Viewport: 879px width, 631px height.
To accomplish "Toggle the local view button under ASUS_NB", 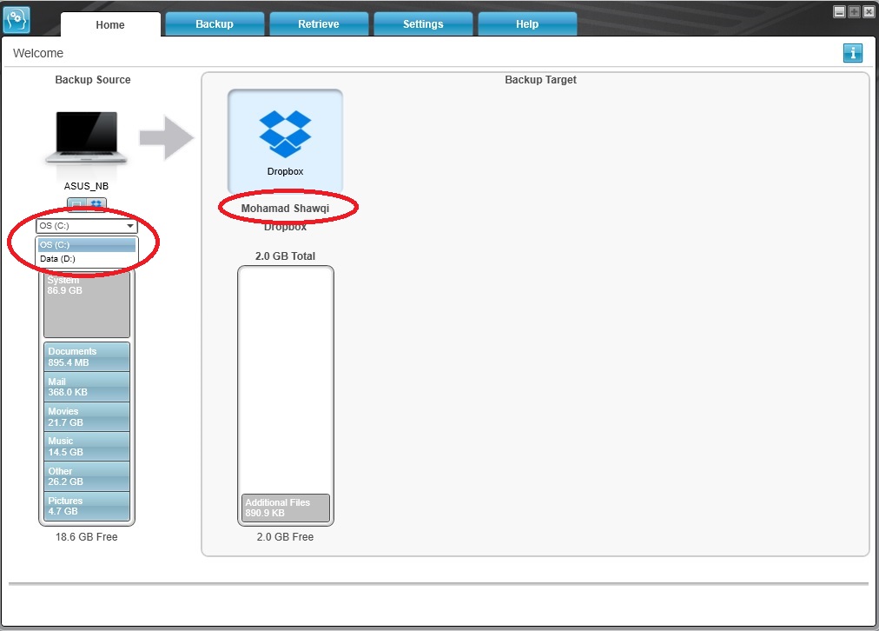I will click(76, 204).
